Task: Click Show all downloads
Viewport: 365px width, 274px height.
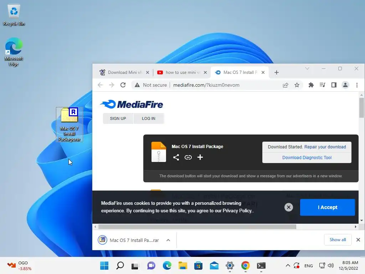Action: pyautogui.click(x=338, y=240)
